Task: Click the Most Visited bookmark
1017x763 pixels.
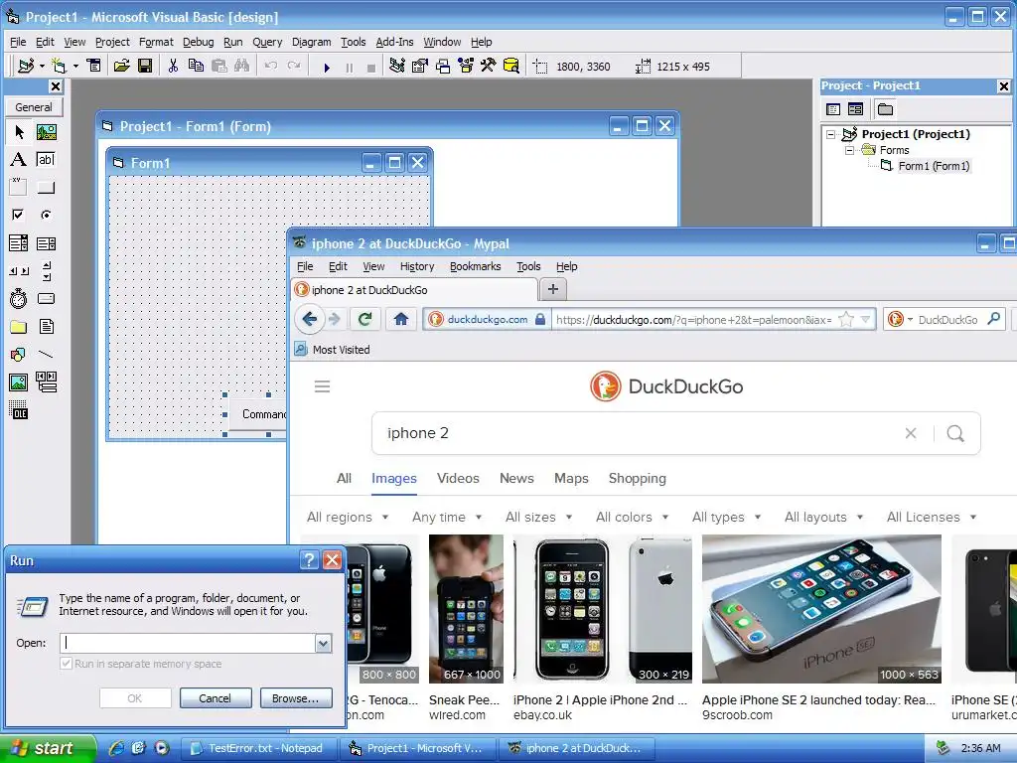Action: coord(333,350)
